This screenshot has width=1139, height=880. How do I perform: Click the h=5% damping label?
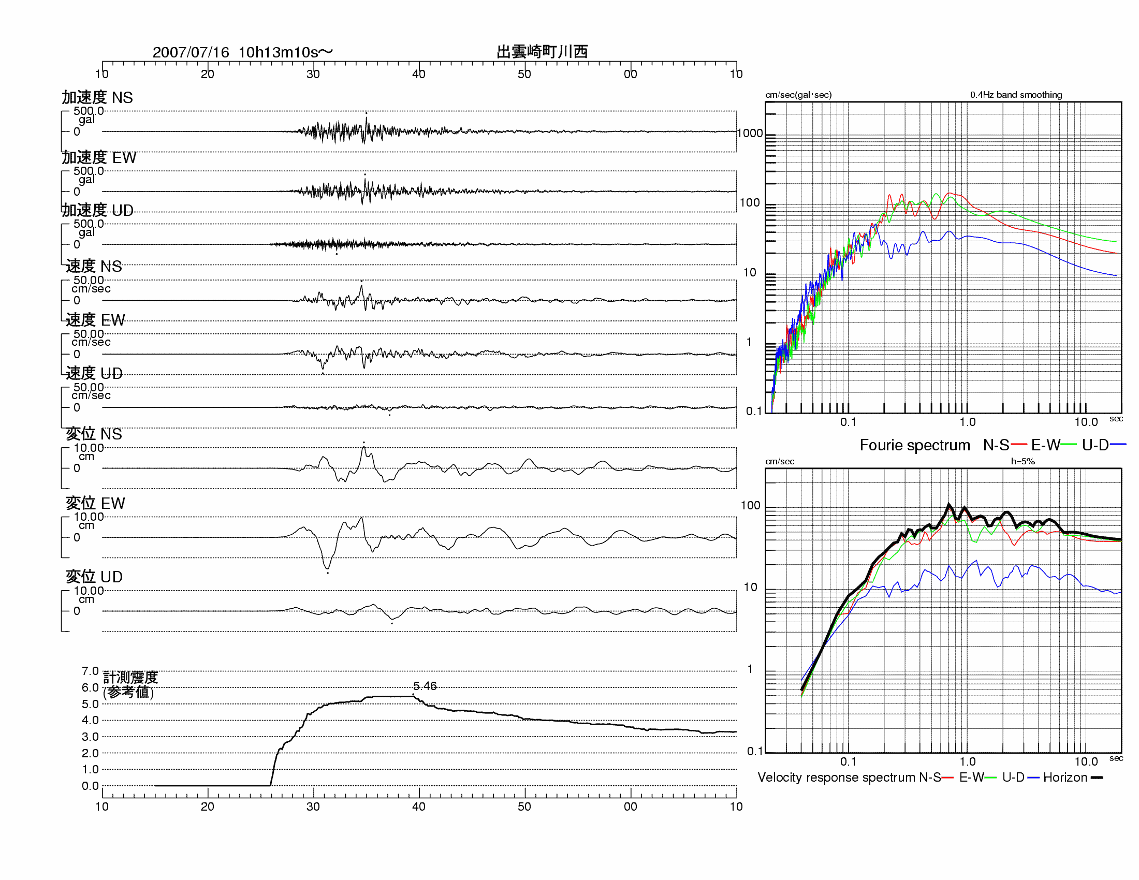tap(1023, 461)
